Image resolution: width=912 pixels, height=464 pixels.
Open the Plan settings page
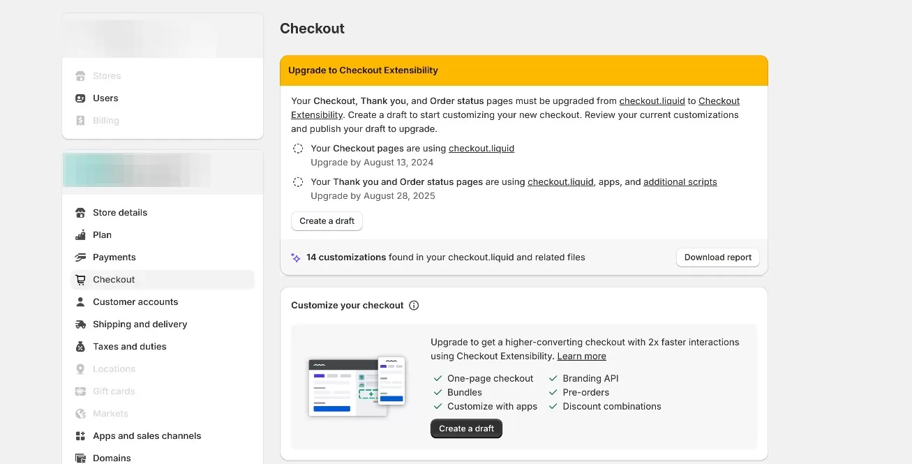[163, 235]
